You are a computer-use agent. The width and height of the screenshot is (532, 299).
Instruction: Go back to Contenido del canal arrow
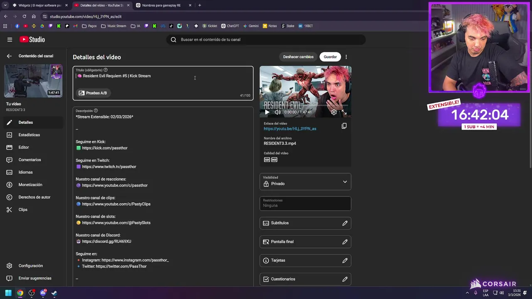pos(9,56)
